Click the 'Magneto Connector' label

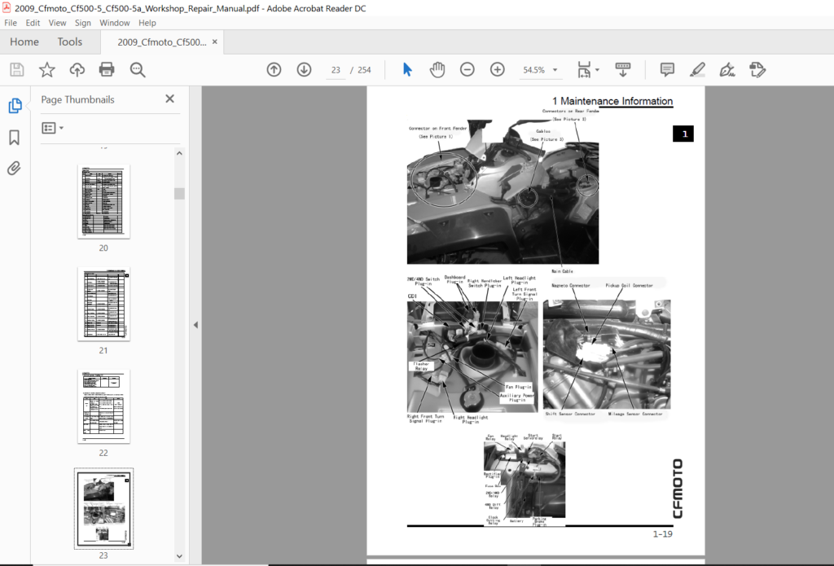click(x=571, y=286)
